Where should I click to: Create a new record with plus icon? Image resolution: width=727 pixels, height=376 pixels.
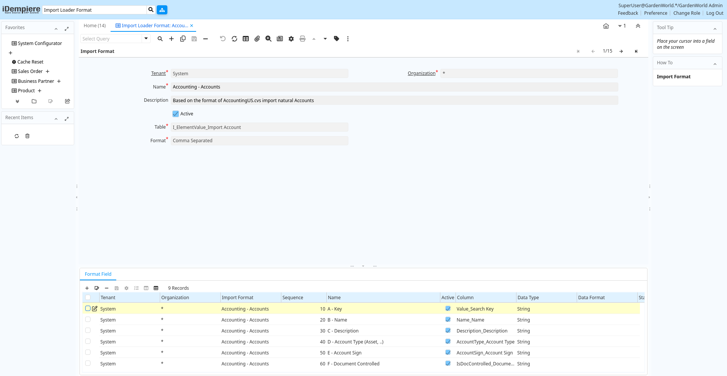click(x=172, y=39)
